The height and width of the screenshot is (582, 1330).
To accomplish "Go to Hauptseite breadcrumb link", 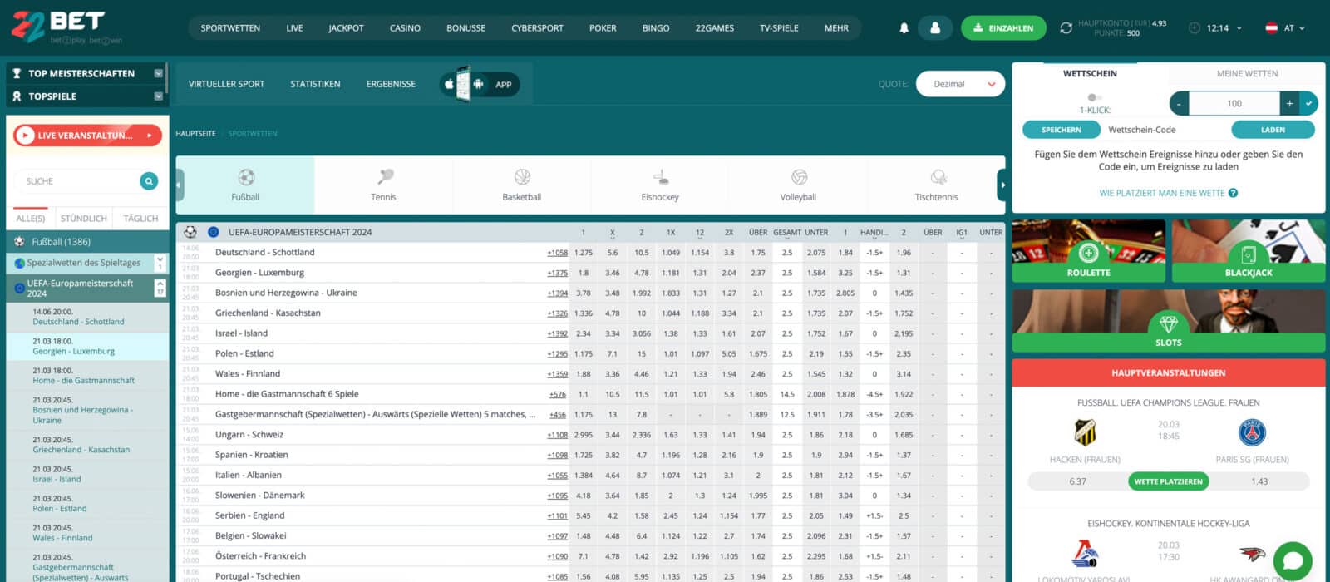I will [195, 134].
